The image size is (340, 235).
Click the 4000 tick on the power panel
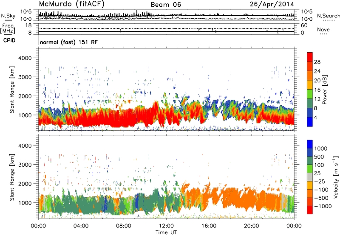pyautogui.click(x=25, y=58)
